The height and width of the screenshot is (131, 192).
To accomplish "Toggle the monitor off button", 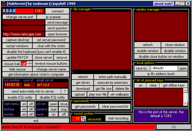I will (31, 114).
